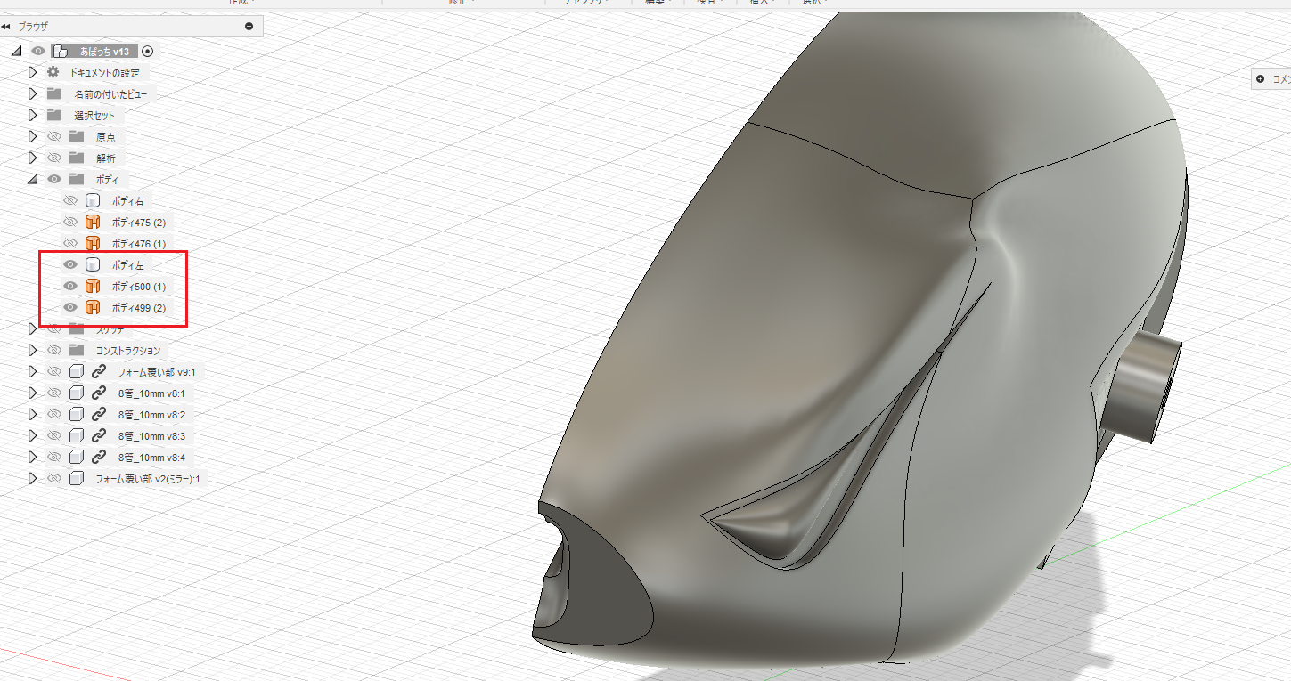The width and height of the screenshot is (1291, 681).
Task: Hide the ボディ左 body via its eye
Action: click(x=70, y=264)
